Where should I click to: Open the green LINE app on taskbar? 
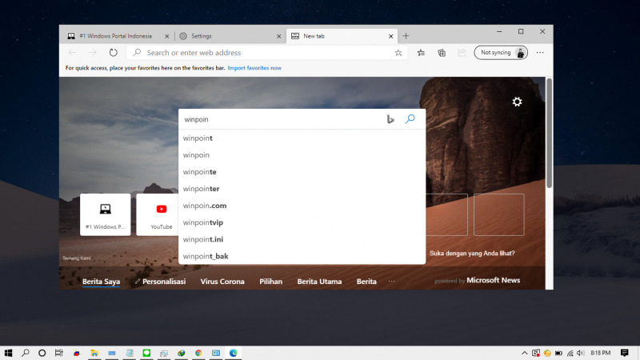(x=146, y=353)
